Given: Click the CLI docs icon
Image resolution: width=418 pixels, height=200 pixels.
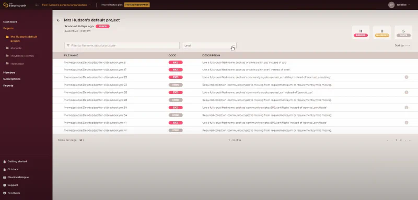Looking at the screenshot, I should pos(5,169).
